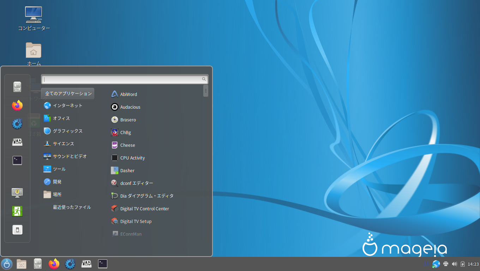
Task: Open printer applet in system tray
Action: [x=446, y=264]
